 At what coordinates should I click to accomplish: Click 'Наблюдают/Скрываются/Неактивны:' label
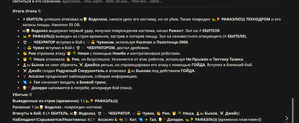pos(50,120)
